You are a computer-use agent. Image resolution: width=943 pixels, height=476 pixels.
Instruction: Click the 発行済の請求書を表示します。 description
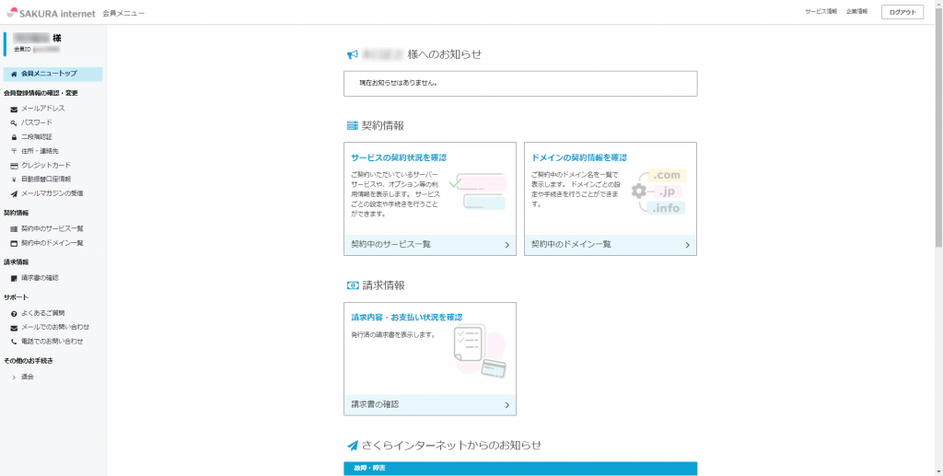coord(393,335)
